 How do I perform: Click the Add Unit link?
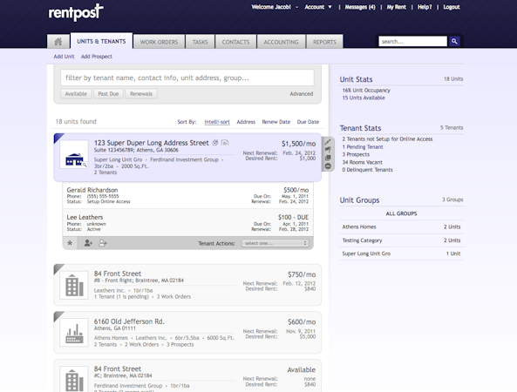pos(64,57)
